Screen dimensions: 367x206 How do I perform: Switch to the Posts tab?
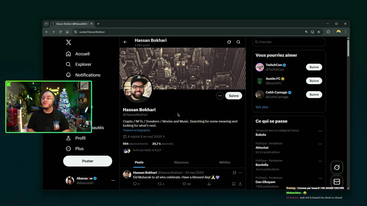139,162
